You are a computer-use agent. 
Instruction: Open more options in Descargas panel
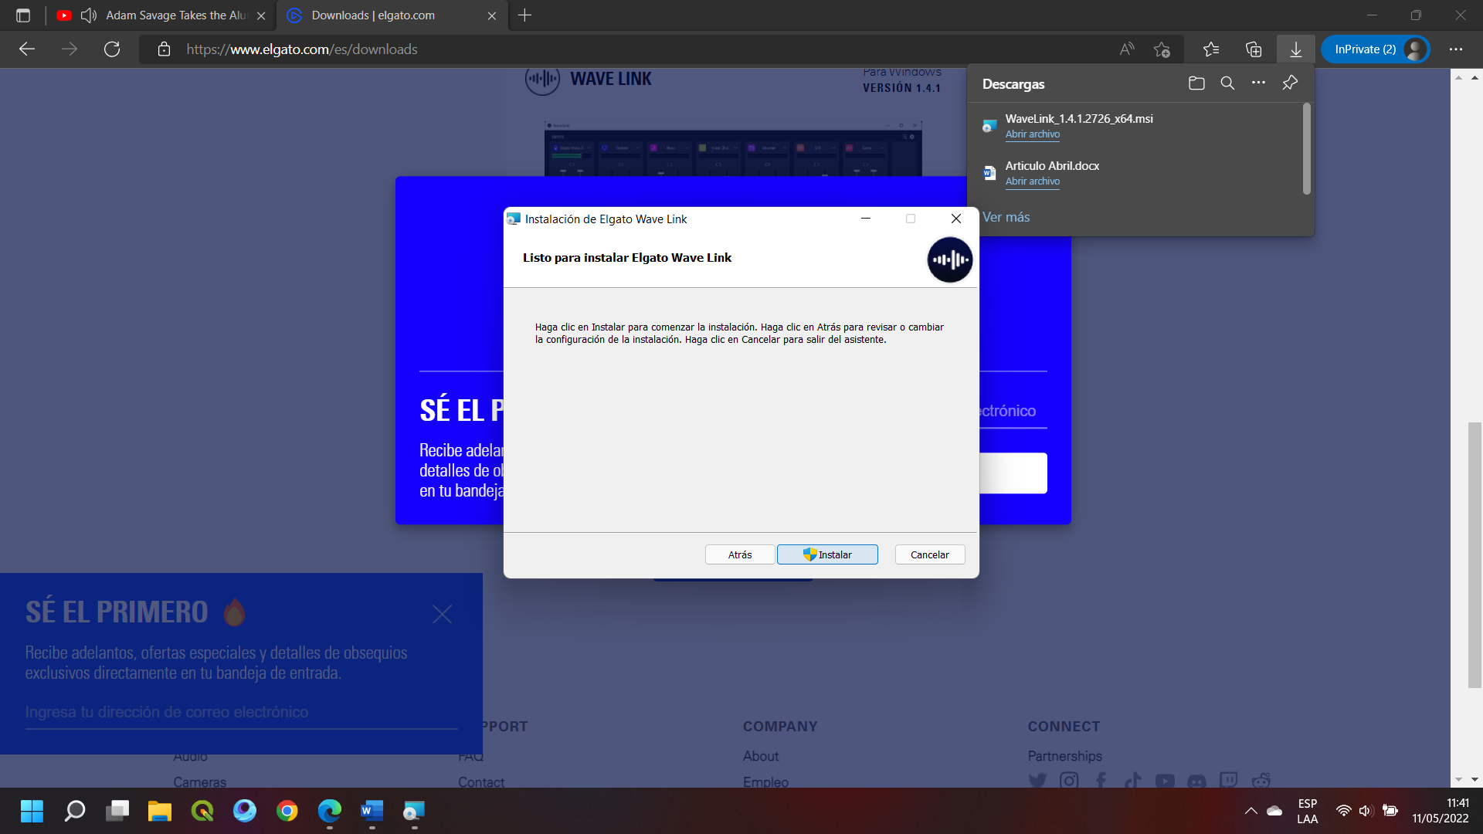pos(1258,83)
